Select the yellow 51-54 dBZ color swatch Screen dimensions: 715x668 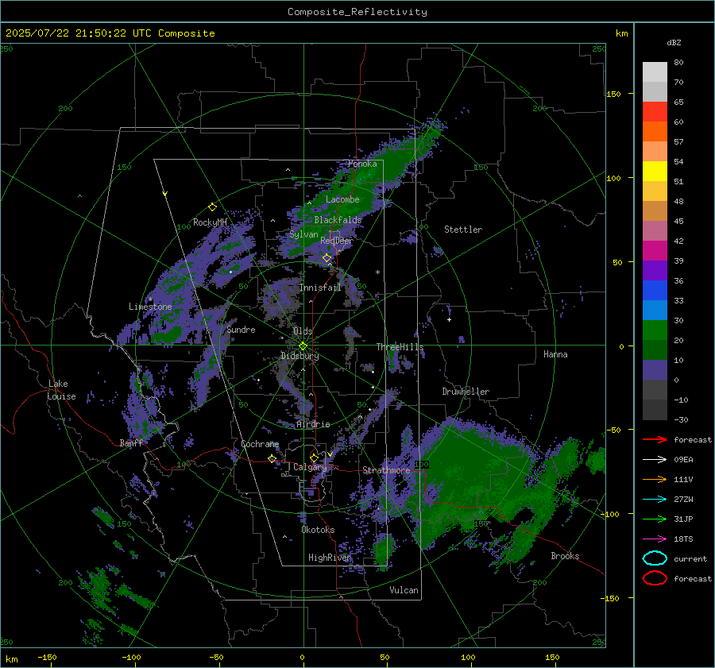[x=655, y=171]
